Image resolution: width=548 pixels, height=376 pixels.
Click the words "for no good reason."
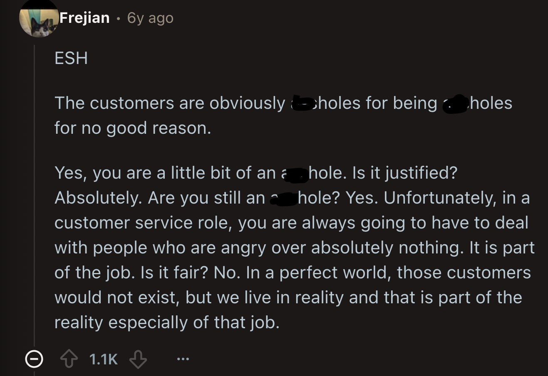click(133, 128)
